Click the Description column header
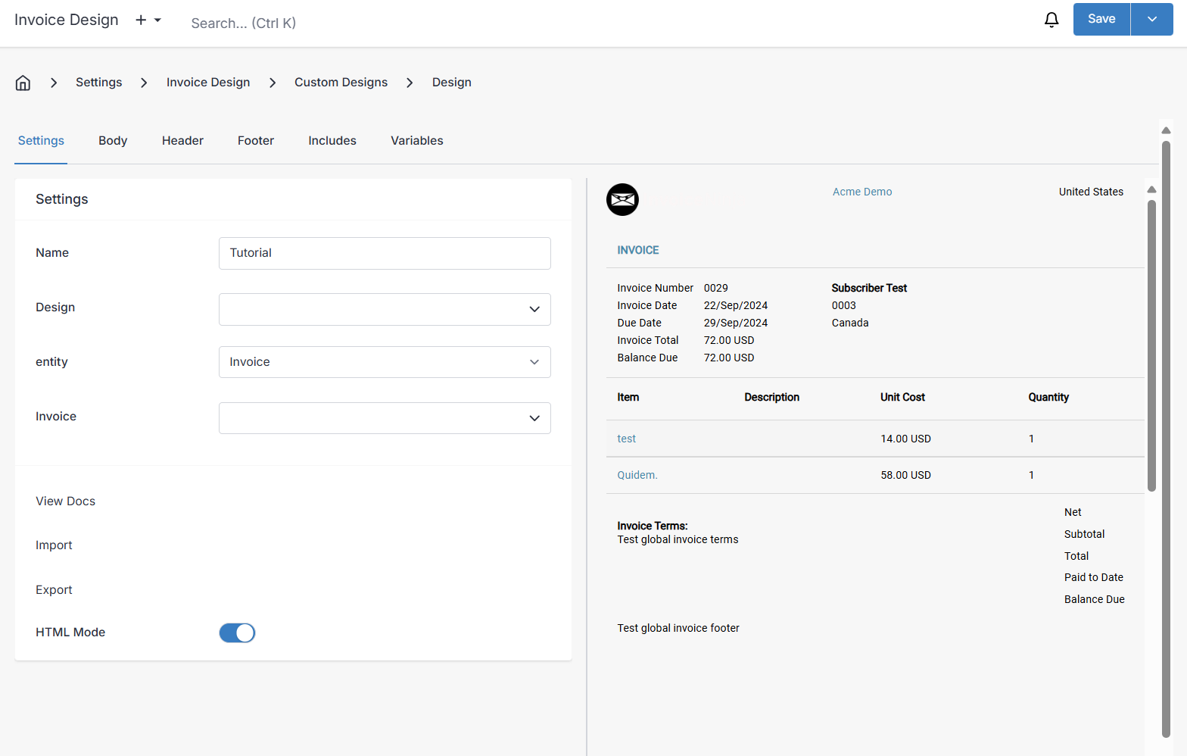Screen dimensions: 1187x756 click(771, 397)
